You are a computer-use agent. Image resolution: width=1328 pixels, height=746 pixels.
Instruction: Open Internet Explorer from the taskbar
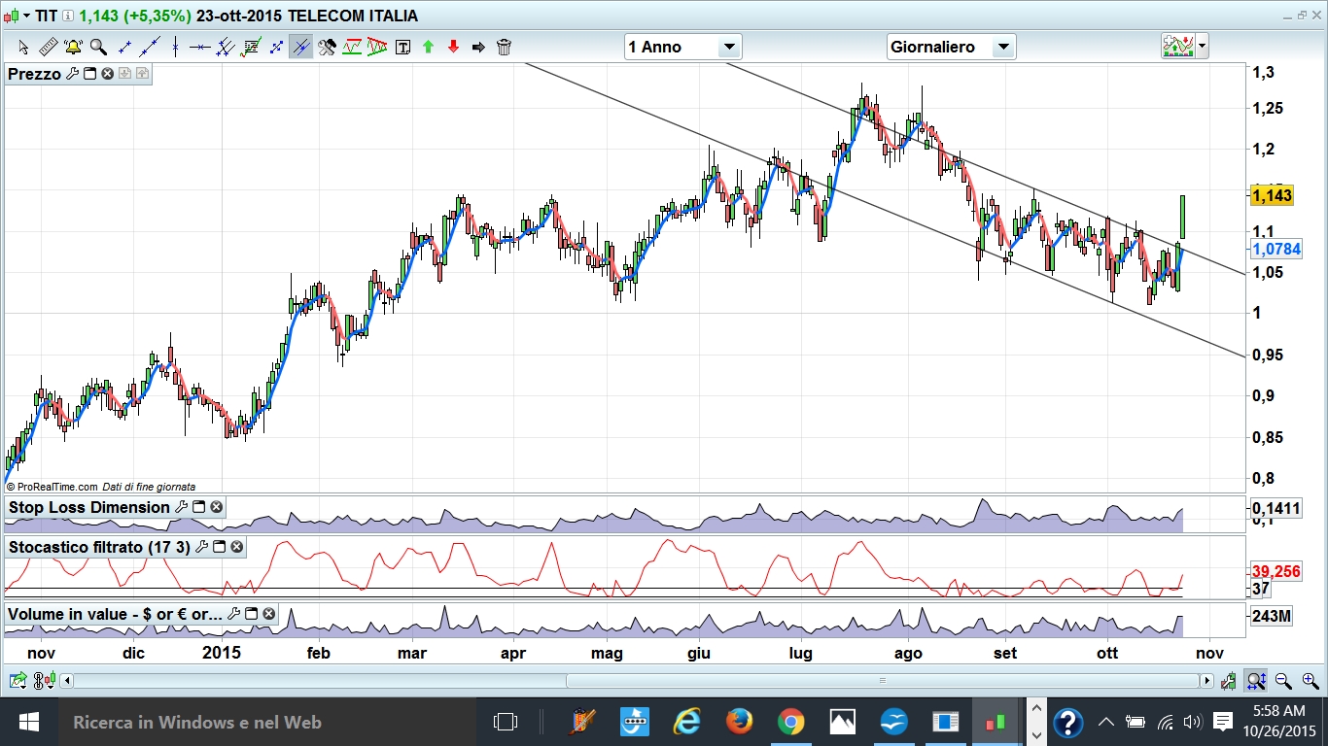pos(686,722)
